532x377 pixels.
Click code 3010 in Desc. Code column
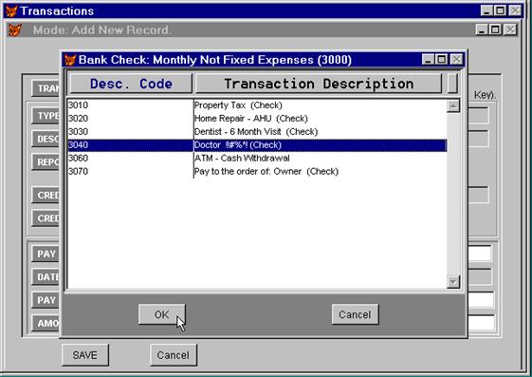tap(78, 105)
